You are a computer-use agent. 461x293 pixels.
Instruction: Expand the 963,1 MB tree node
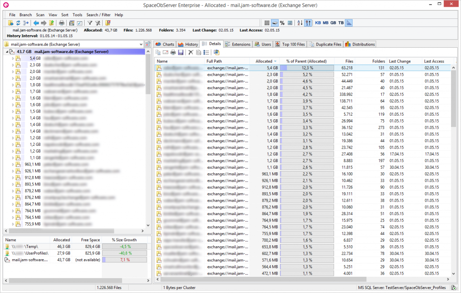coord(13,165)
